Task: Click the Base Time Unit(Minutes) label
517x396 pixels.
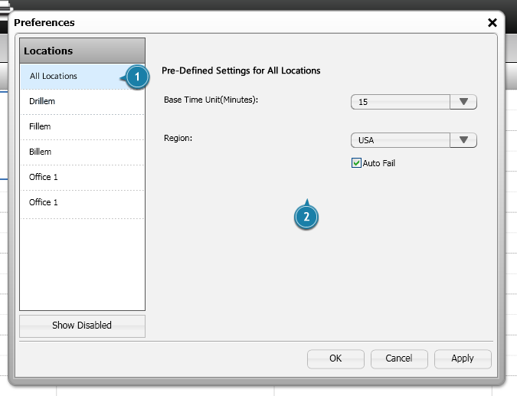Action: [211, 100]
